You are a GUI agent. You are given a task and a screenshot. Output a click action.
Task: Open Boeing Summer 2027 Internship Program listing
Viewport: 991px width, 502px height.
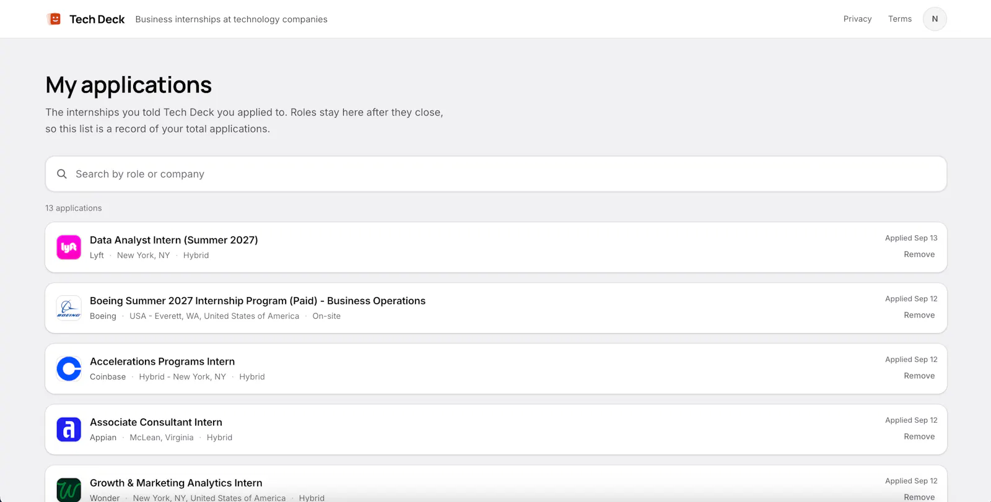258,301
